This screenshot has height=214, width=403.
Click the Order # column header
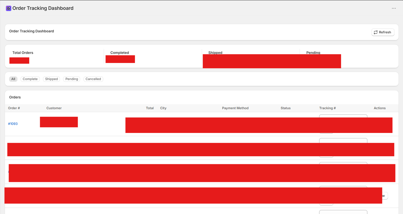pyautogui.click(x=14, y=108)
